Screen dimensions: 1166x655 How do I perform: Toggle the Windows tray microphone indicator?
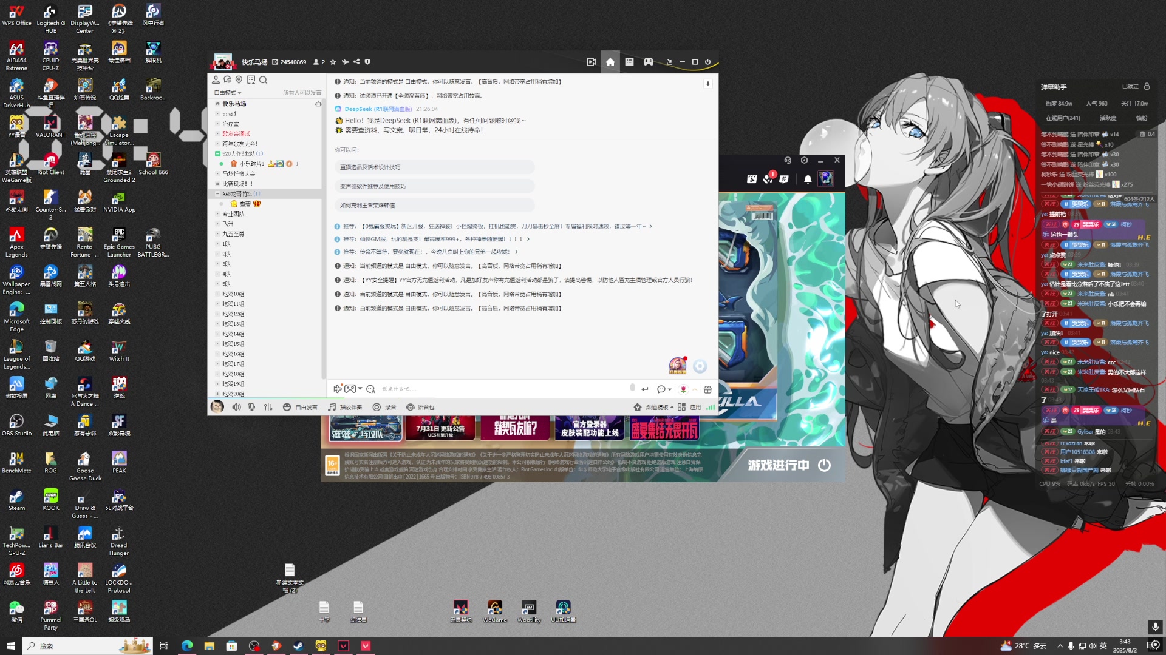1071,646
